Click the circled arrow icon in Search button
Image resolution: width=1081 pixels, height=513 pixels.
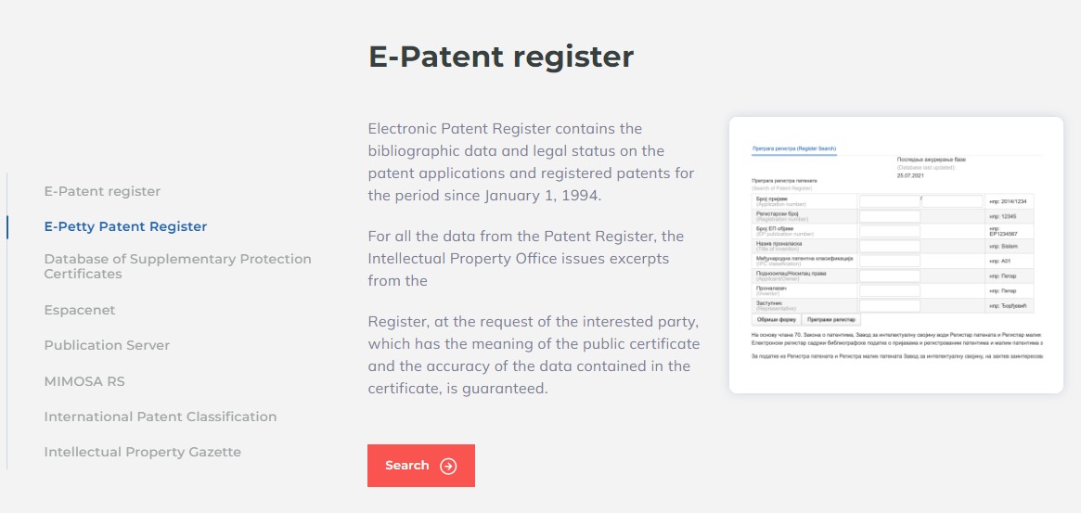tap(448, 466)
